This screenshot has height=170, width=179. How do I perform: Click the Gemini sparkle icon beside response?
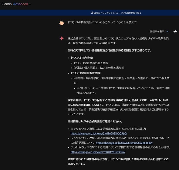[62, 38]
